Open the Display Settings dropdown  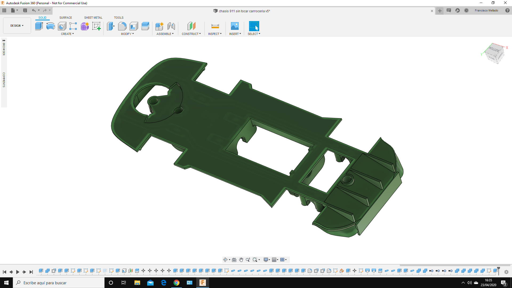coord(266,259)
